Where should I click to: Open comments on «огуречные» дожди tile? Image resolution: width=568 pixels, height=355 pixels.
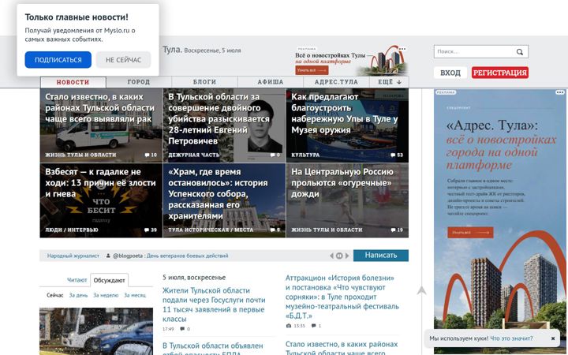pyautogui.click(x=397, y=230)
